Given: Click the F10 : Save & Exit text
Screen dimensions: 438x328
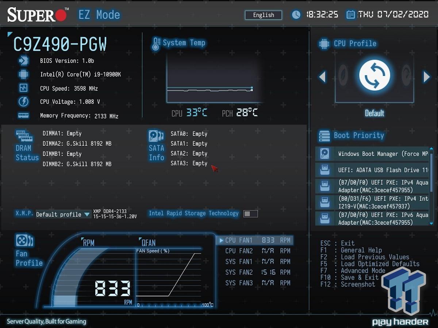Looking at the screenshot, I should [349, 277].
